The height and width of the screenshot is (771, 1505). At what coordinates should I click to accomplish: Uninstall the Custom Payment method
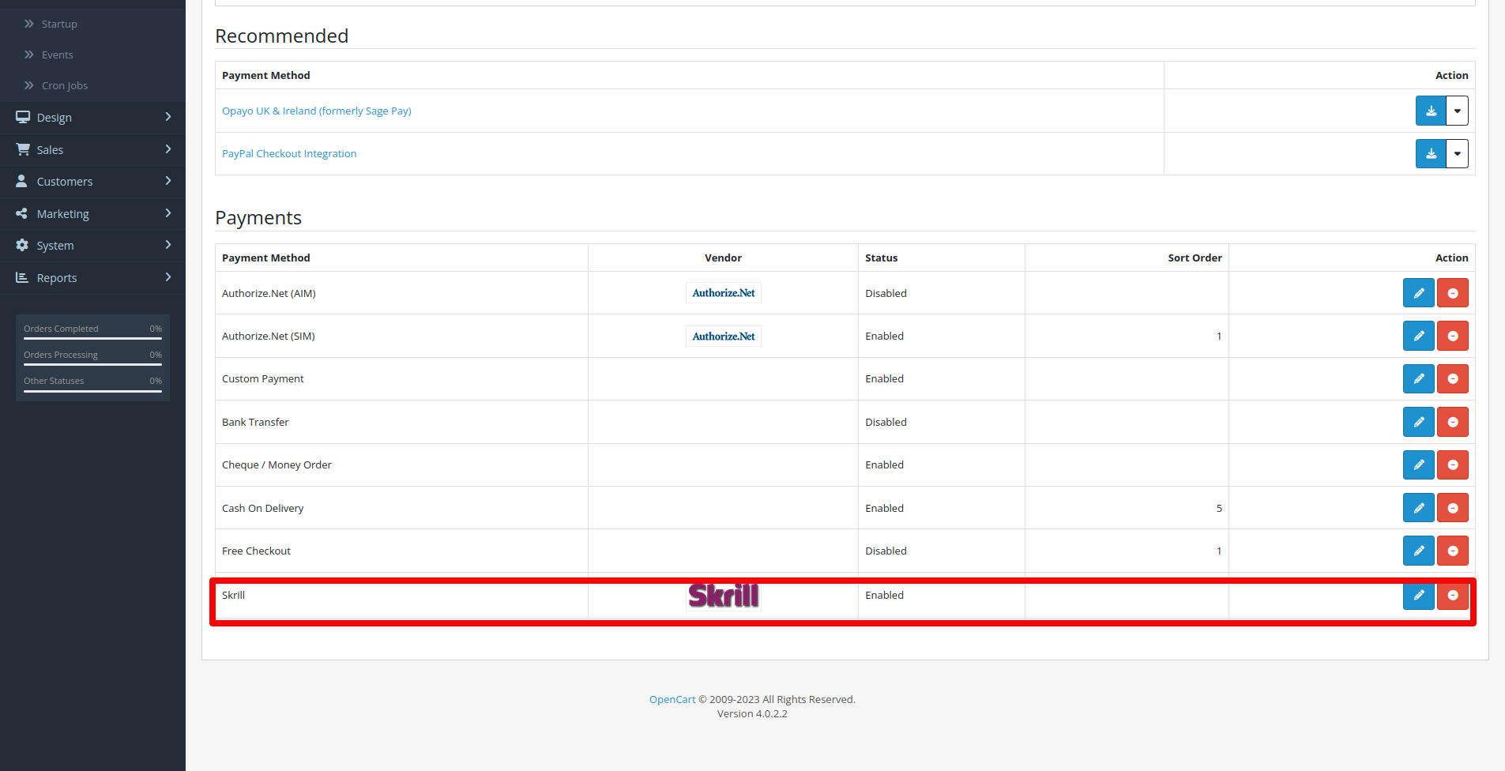[x=1452, y=379]
